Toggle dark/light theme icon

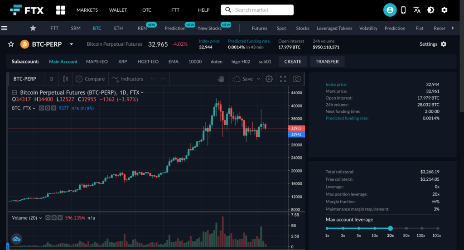pos(430,10)
